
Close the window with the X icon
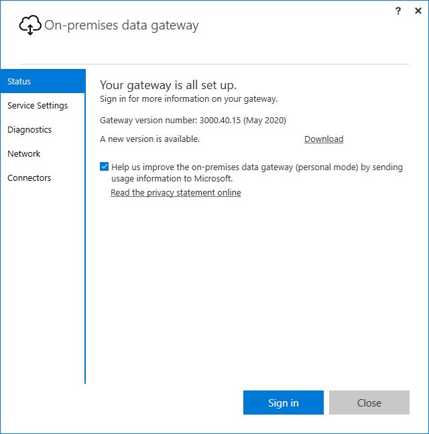[418, 11]
